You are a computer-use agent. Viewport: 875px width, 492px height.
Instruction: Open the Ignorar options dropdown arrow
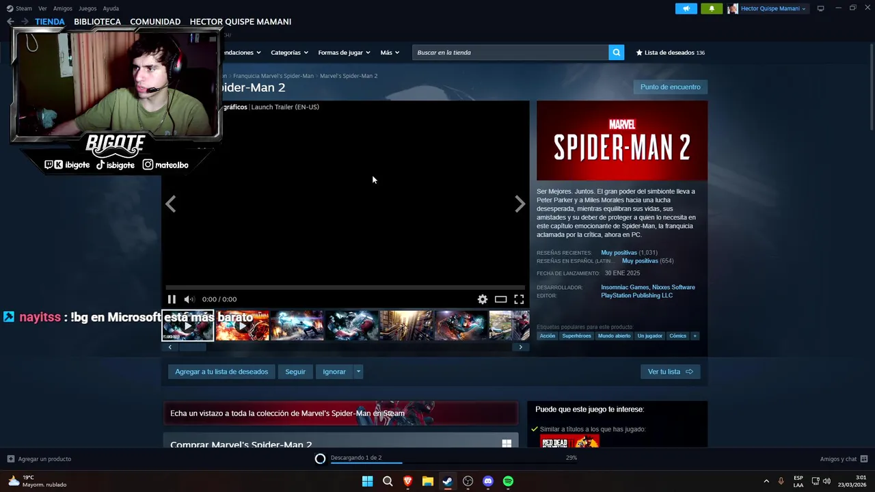[x=358, y=372]
